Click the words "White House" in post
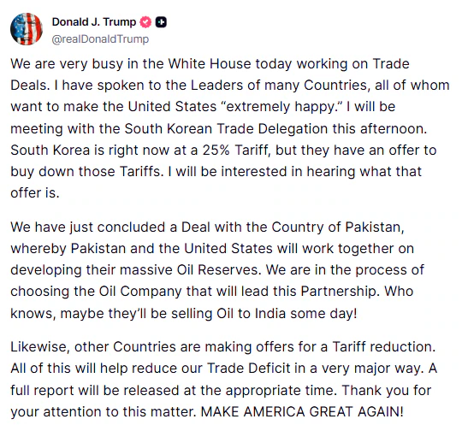Screen dimensions: 462x425 click(210, 64)
